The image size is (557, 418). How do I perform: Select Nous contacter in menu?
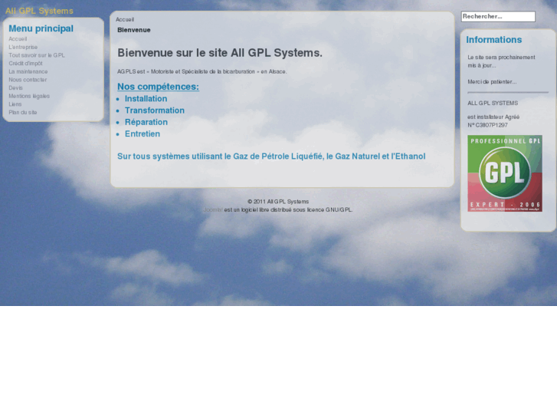28,80
